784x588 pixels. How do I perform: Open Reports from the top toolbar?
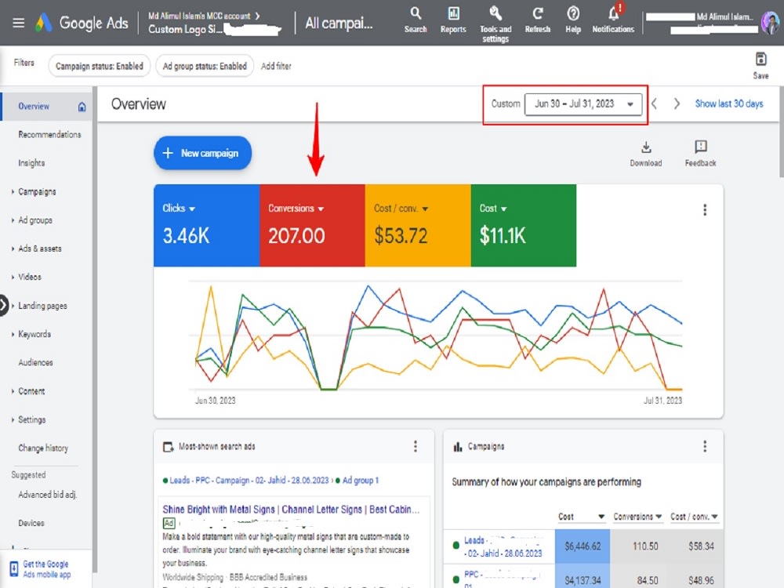pos(452,16)
